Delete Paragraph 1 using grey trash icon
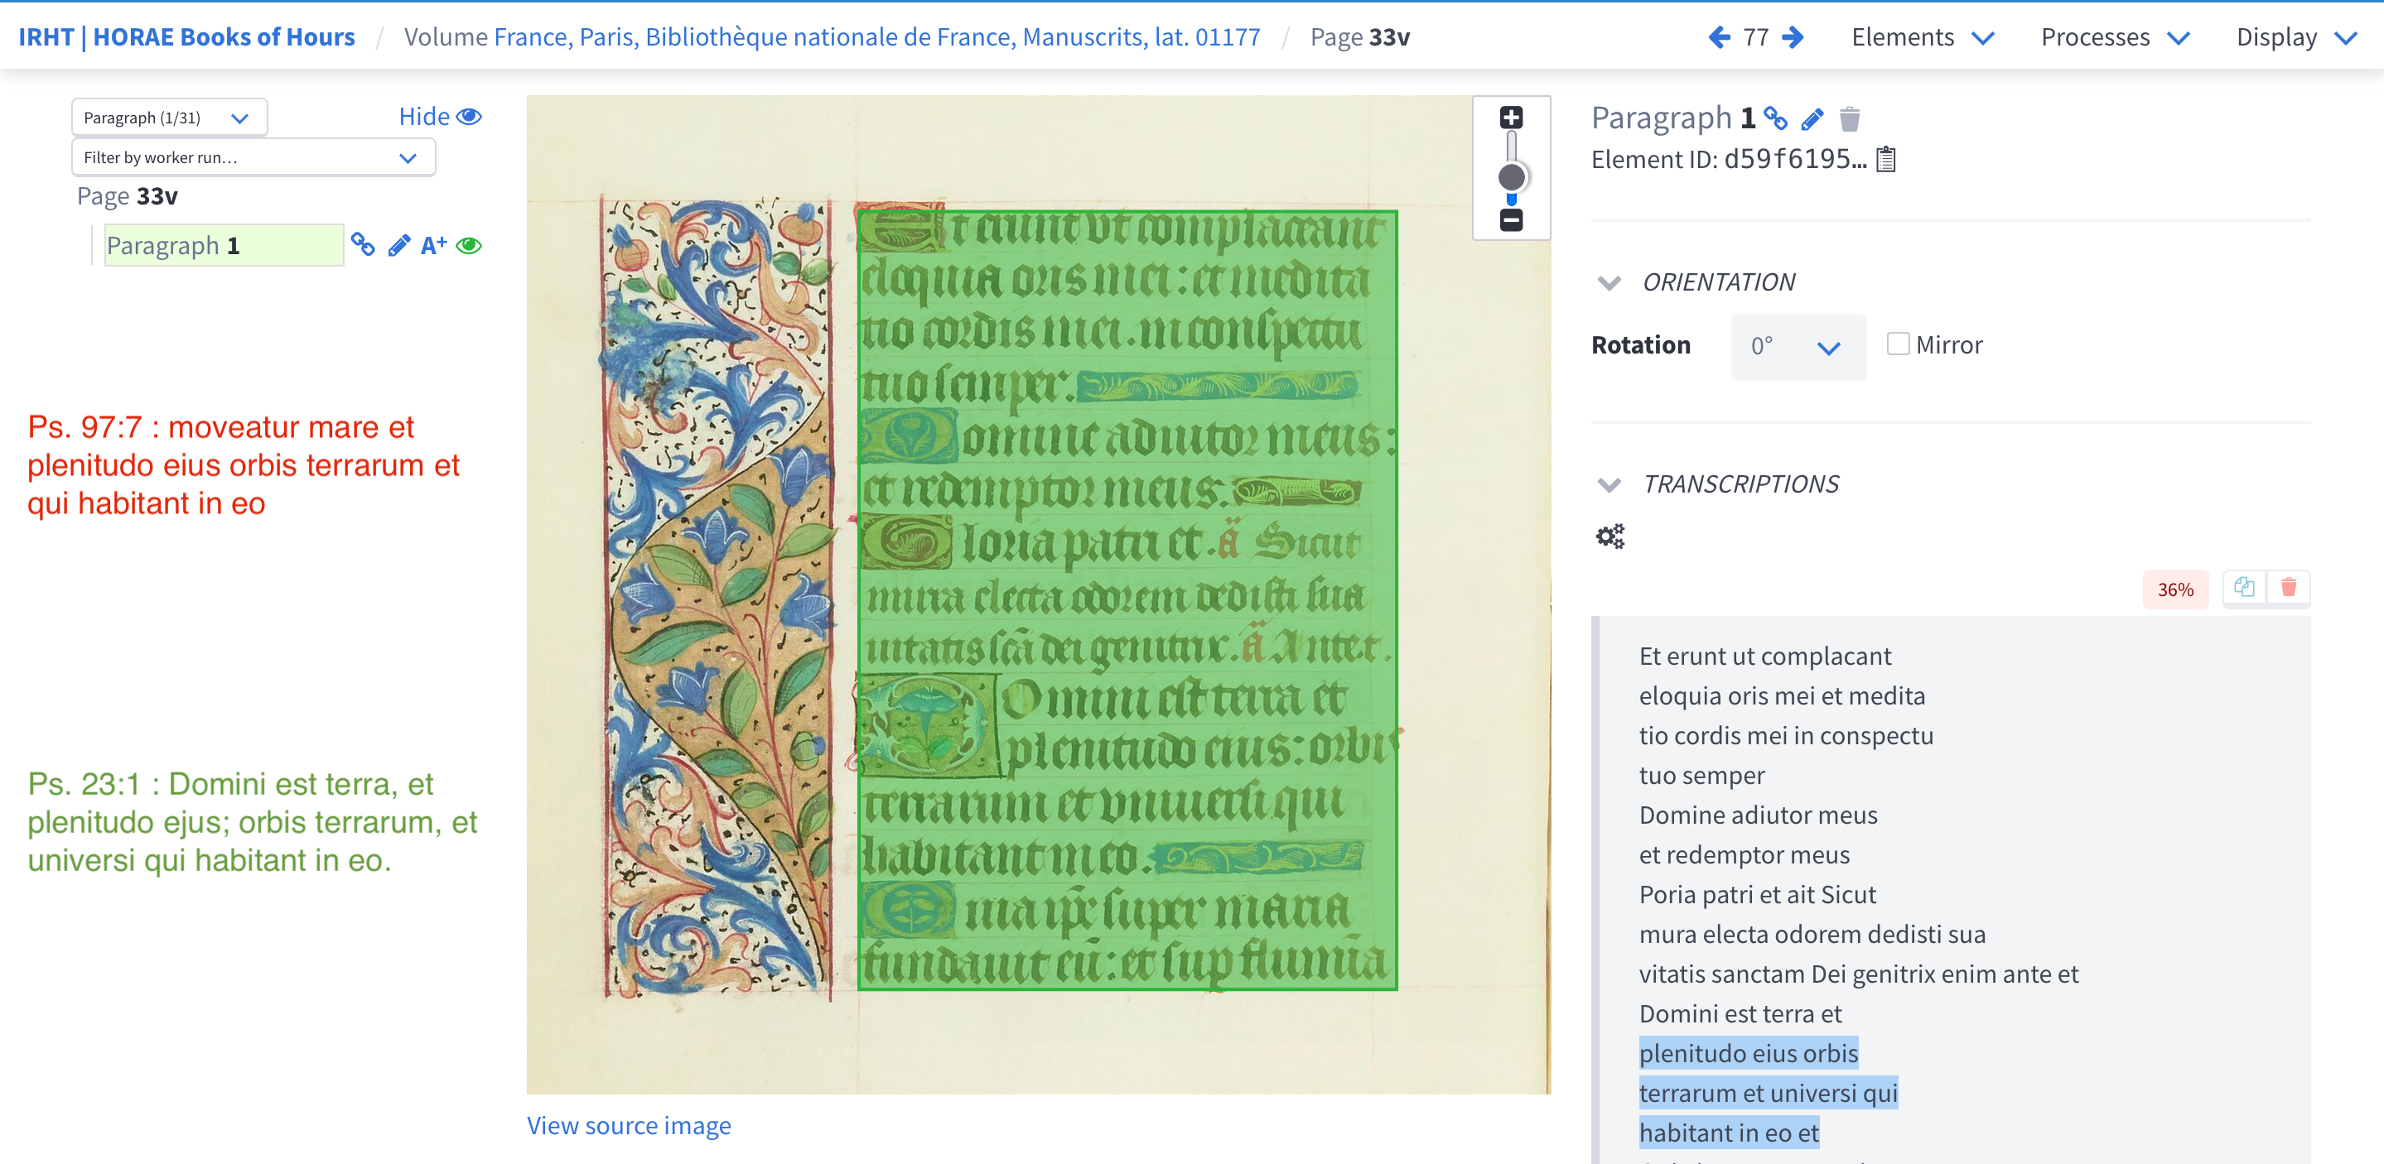This screenshot has height=1164, width=2384. (x=1849, y=118)
